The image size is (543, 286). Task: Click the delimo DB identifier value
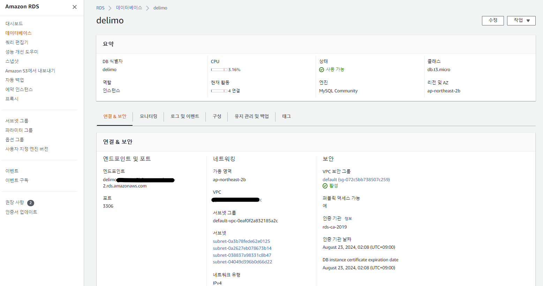click(x=110, y=70)
